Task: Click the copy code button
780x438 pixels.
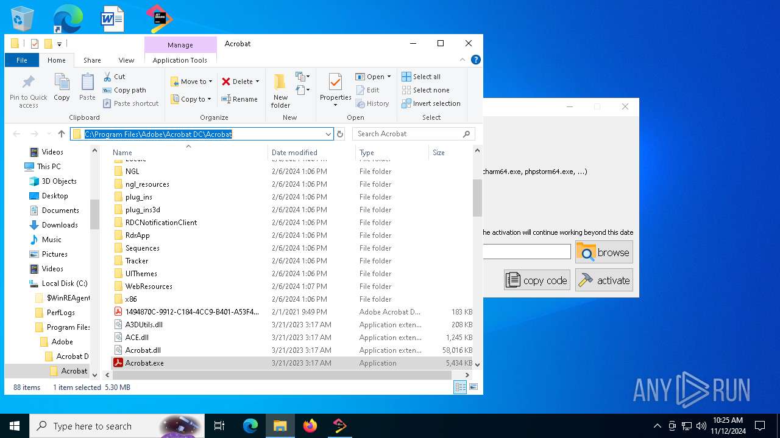Action: (537, 280)
